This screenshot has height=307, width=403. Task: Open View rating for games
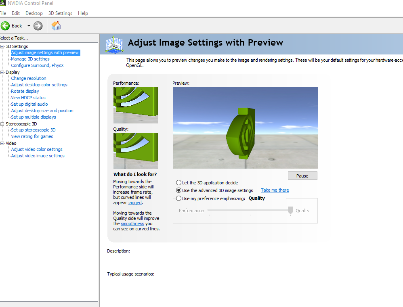[x=32, y=136]
